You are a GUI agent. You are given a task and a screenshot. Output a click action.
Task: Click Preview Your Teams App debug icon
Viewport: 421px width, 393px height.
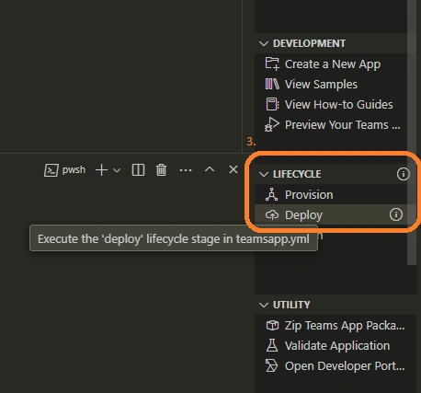click(272, 124)
